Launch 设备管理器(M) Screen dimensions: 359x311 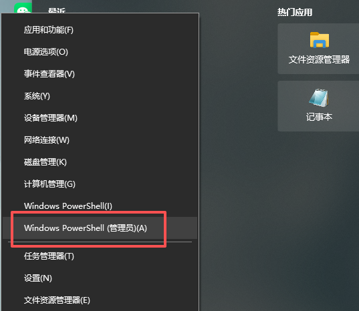point(100,118)
